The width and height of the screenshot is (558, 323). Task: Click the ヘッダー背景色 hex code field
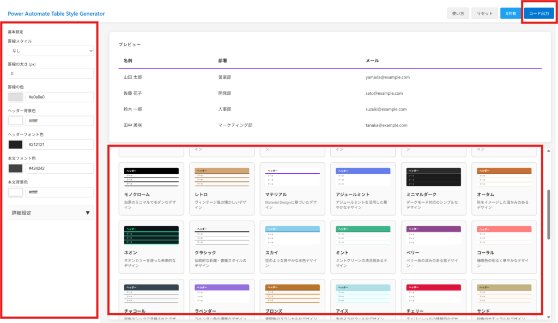(59, 121)
